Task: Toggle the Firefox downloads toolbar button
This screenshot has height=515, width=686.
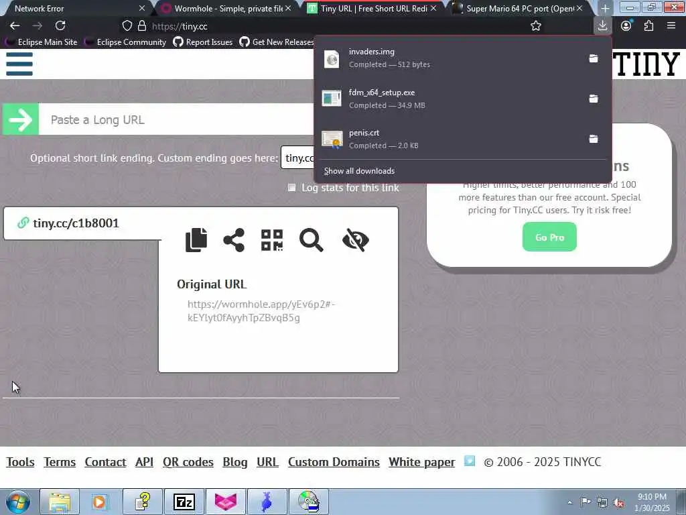Action: pos(602,26)
